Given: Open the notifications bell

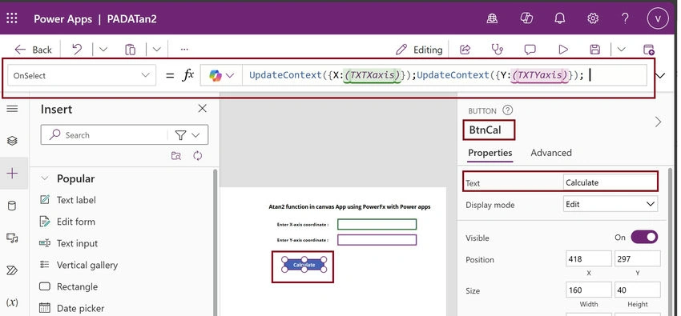Looking at the screenshot, I should coord(560,18).
